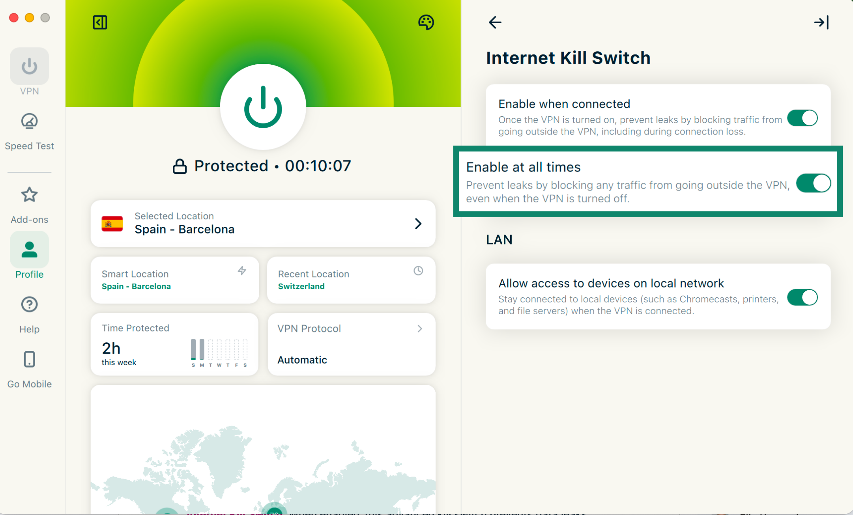Open the Add-ons star icon
Image resolution: width=853 pixels, height=515 pixels.
[x=29, y=195]
